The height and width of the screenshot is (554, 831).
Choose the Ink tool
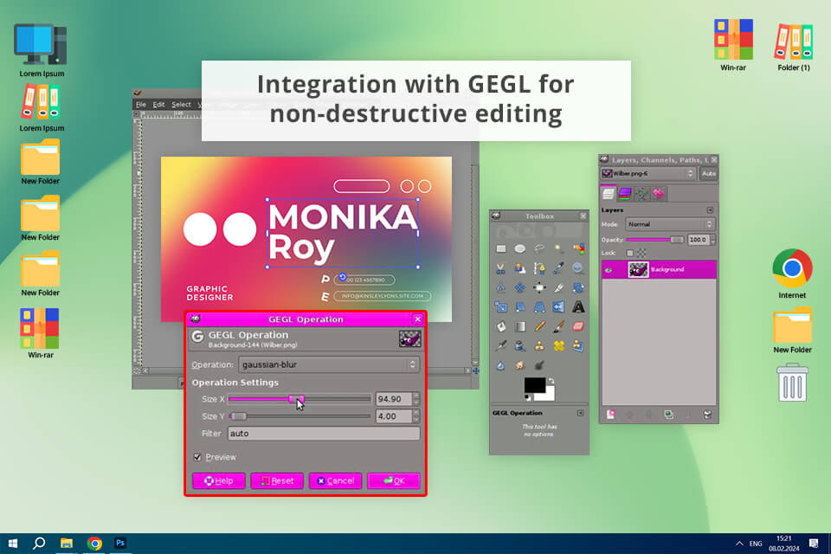click(x=520, y=346)
